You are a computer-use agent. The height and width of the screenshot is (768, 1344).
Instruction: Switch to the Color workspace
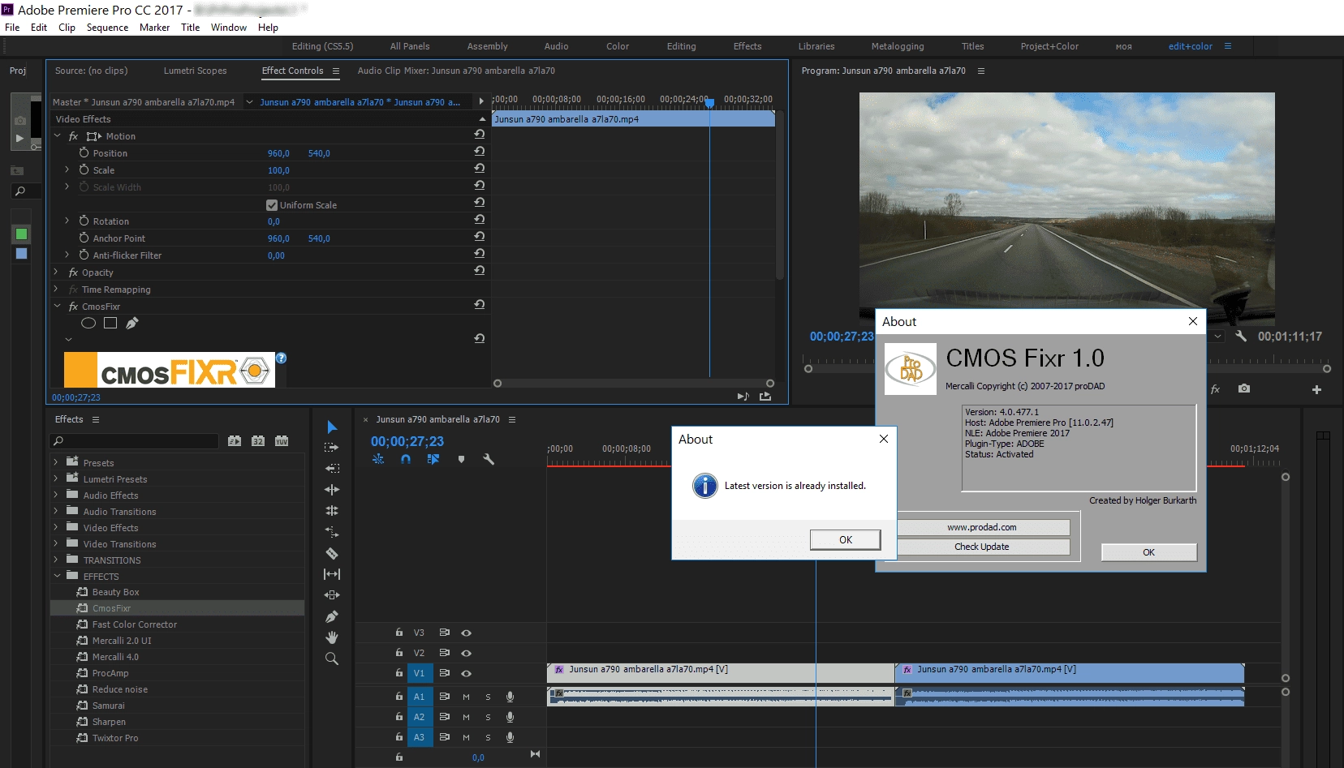(618, 46)
